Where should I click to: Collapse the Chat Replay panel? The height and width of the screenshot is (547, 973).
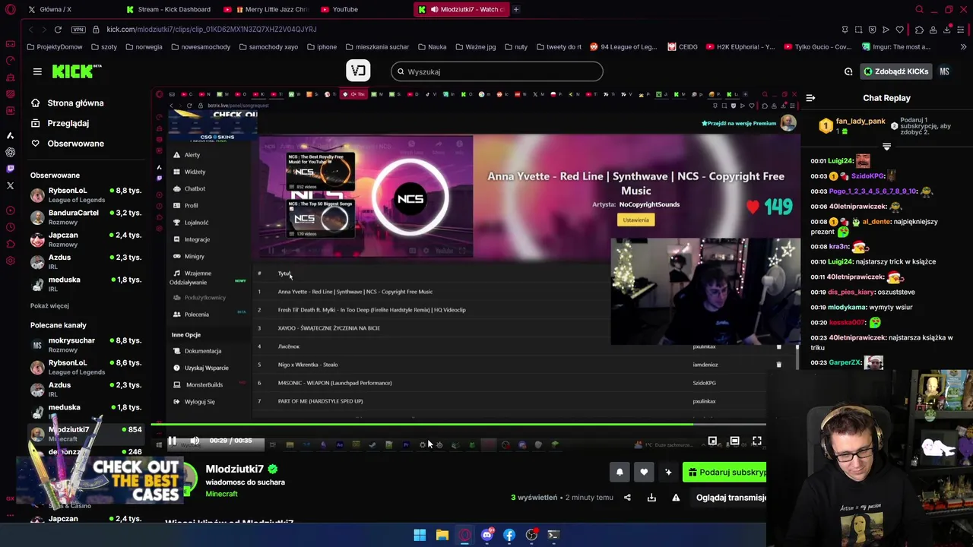pyautogui.click(x=810, y=98)
